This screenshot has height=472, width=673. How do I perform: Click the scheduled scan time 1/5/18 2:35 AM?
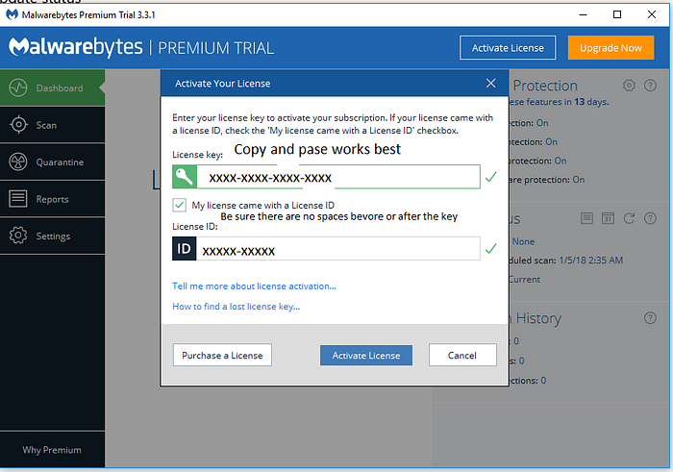click(591, 260)
